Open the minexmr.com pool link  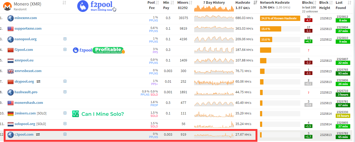(26, 18)
